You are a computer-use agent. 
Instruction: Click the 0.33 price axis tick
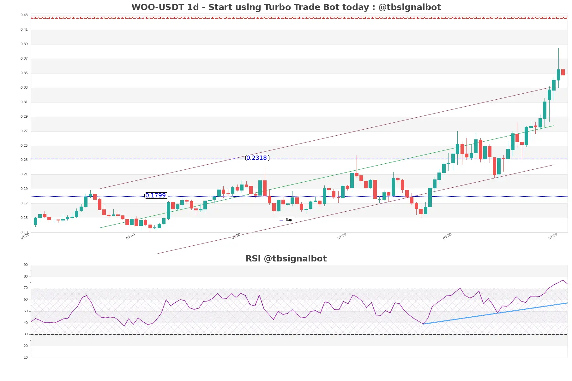click(x=24, y=87)
